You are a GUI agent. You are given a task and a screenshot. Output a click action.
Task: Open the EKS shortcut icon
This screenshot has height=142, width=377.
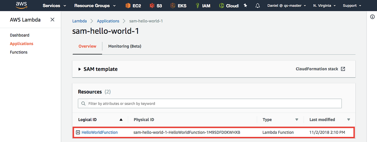pos(173,6)
